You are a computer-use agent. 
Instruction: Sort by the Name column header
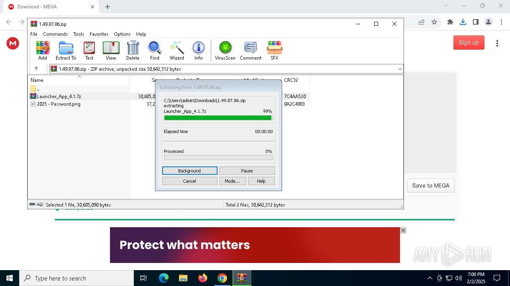point(79,80)
